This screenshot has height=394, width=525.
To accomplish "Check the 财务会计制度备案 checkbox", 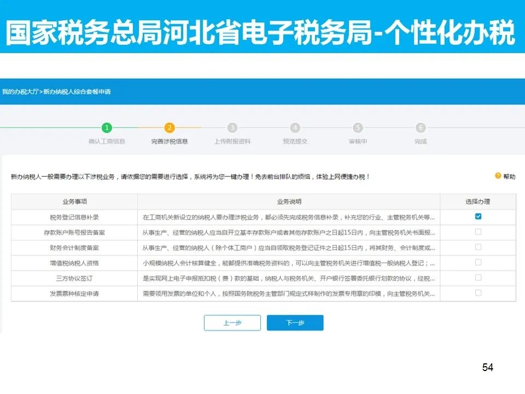I will tap(478, 247).
